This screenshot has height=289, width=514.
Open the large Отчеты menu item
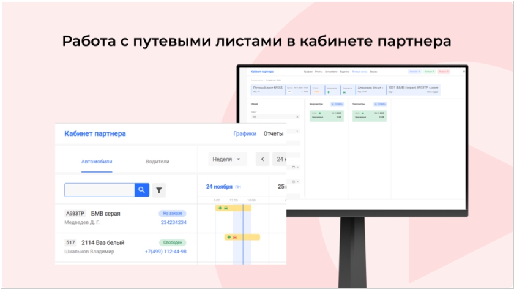tap(273, 133)
